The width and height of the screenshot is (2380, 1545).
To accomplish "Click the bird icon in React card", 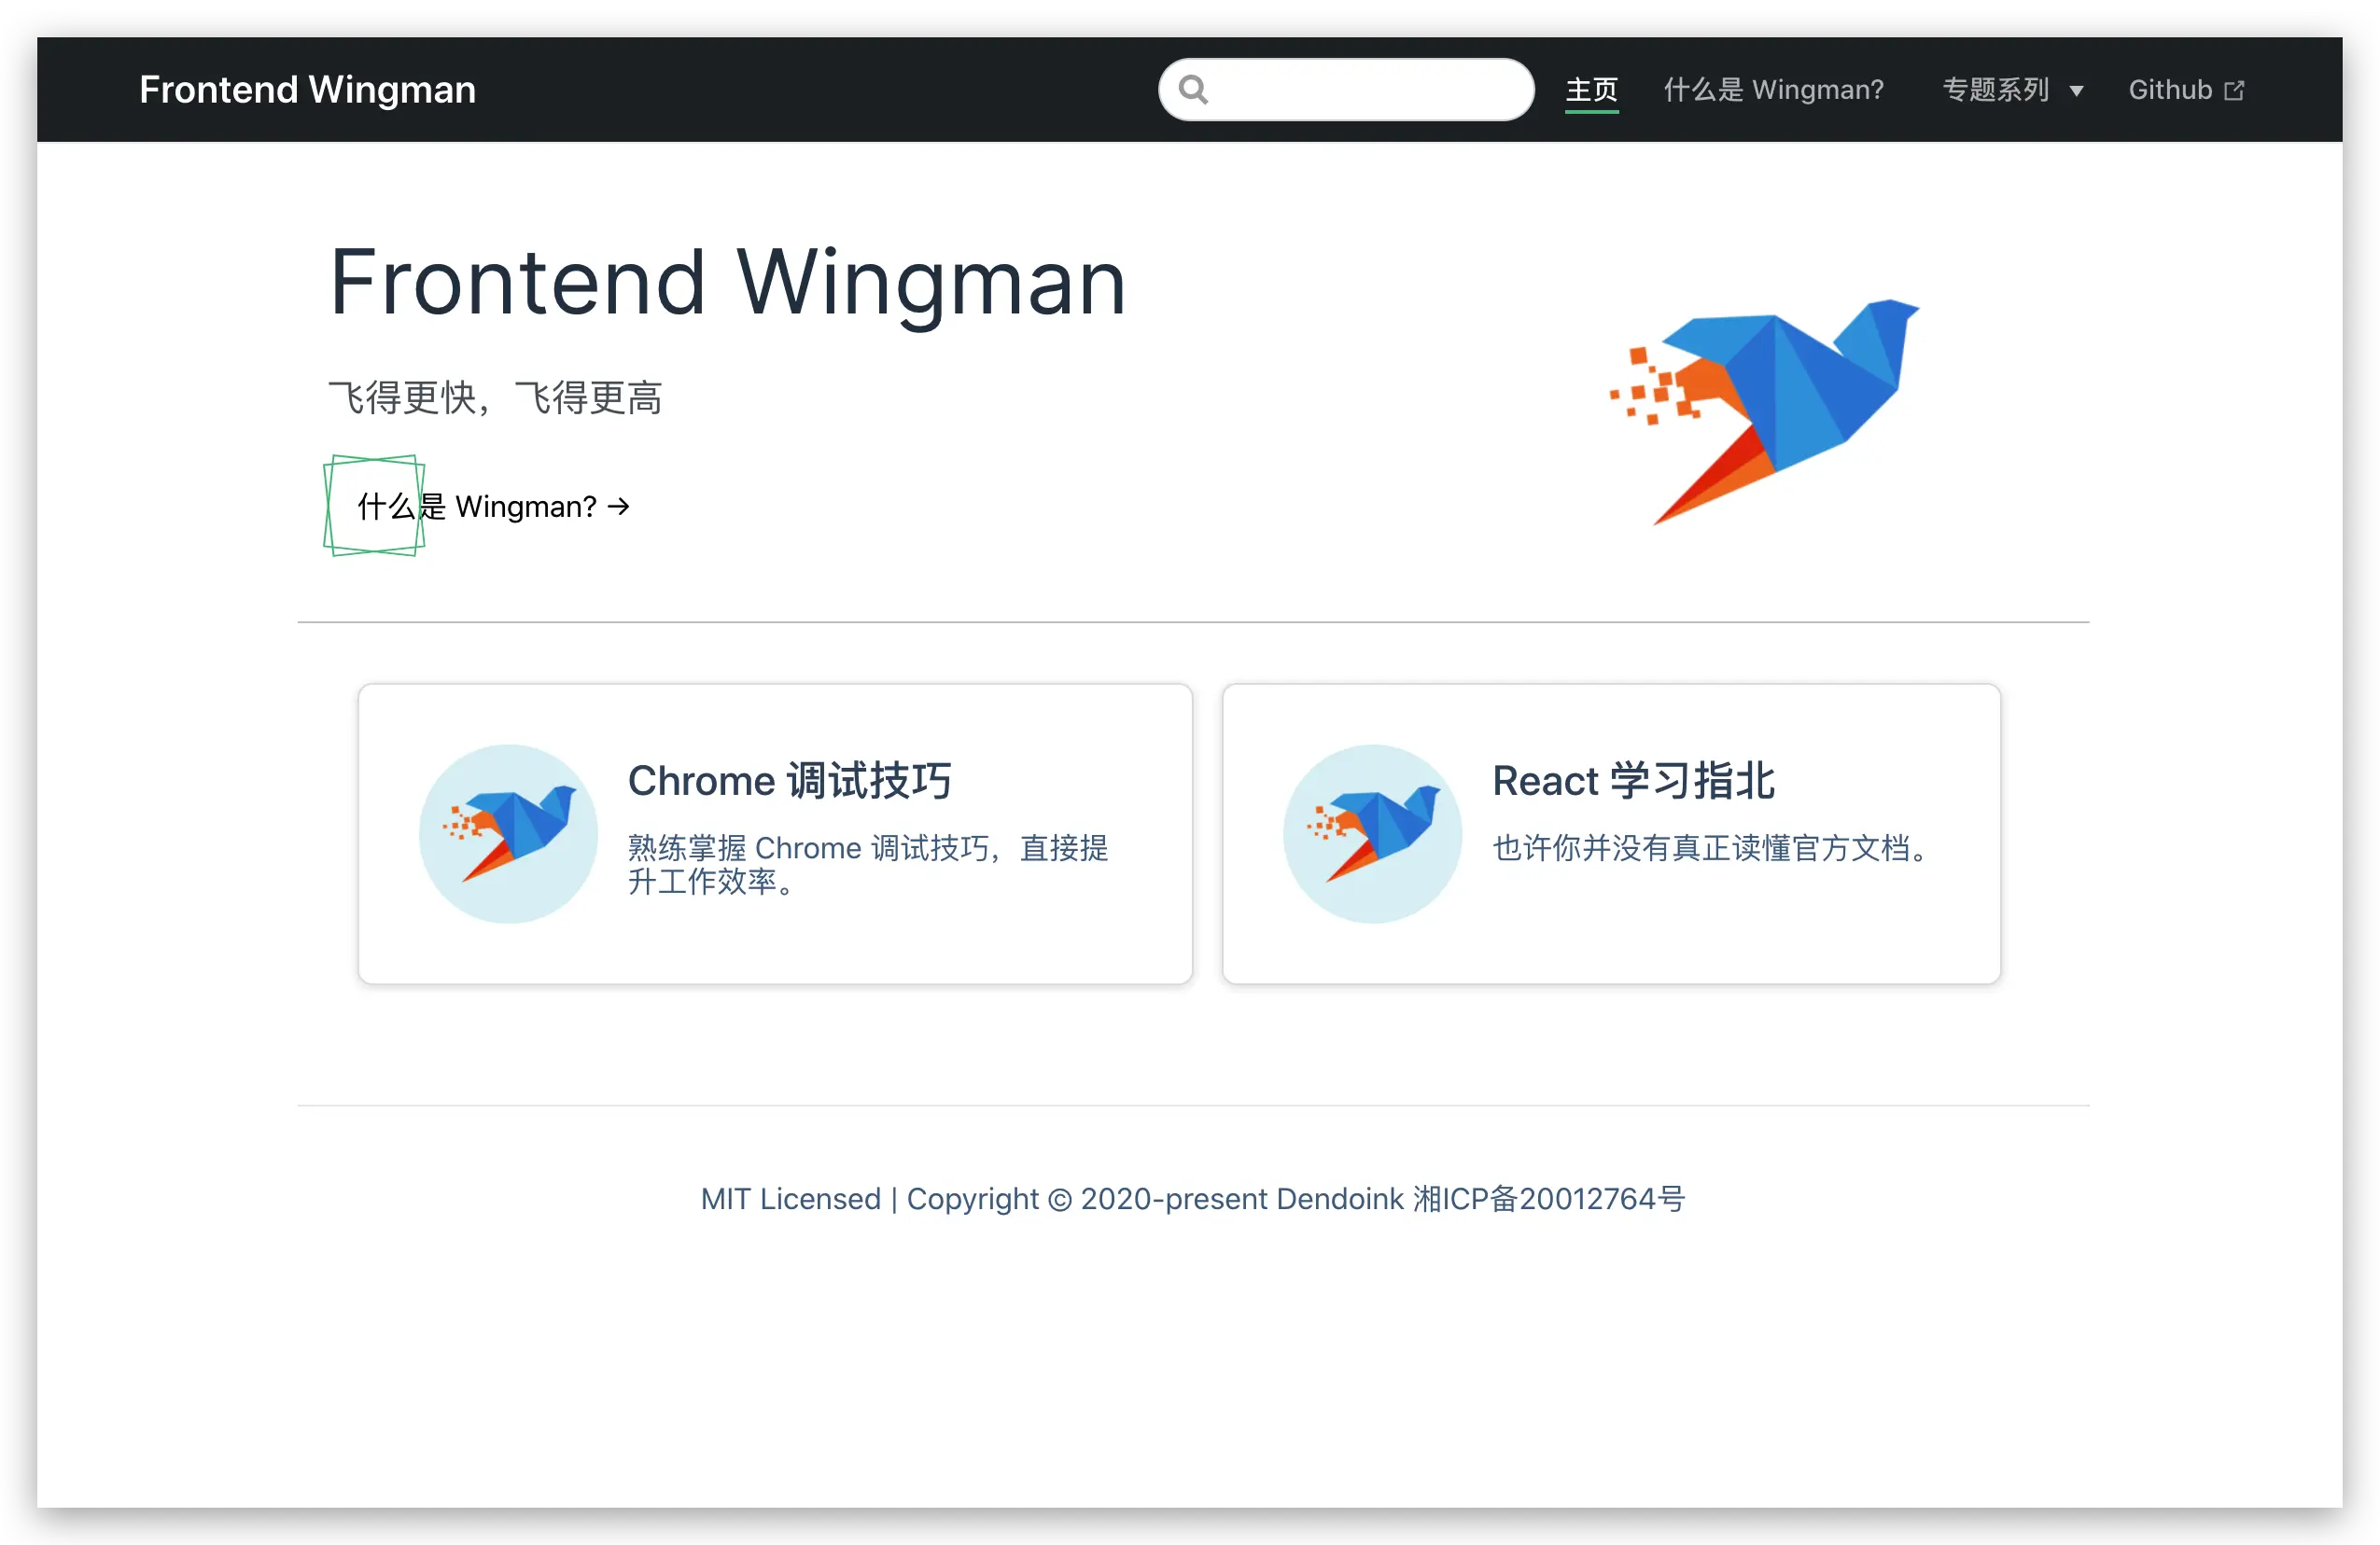I will tap(1372, 833).
